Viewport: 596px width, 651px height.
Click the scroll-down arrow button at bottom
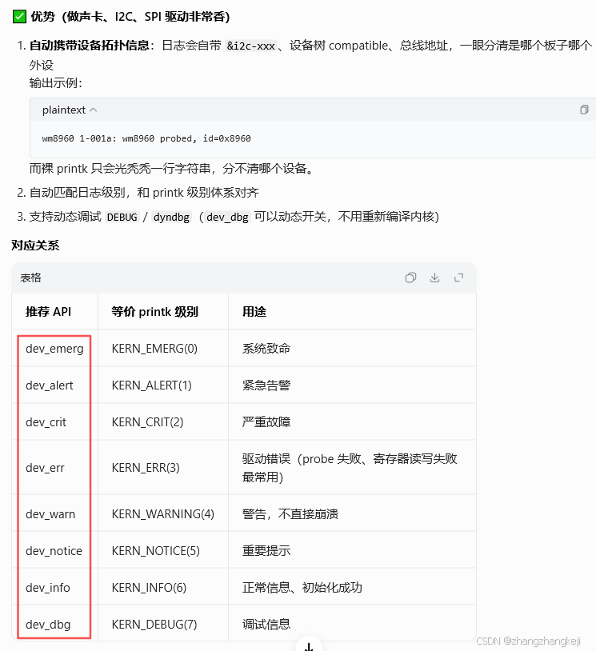click(x=309, y=646)
